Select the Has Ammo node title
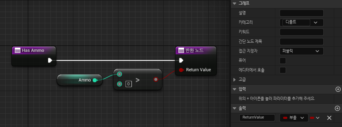 (33, 50)
